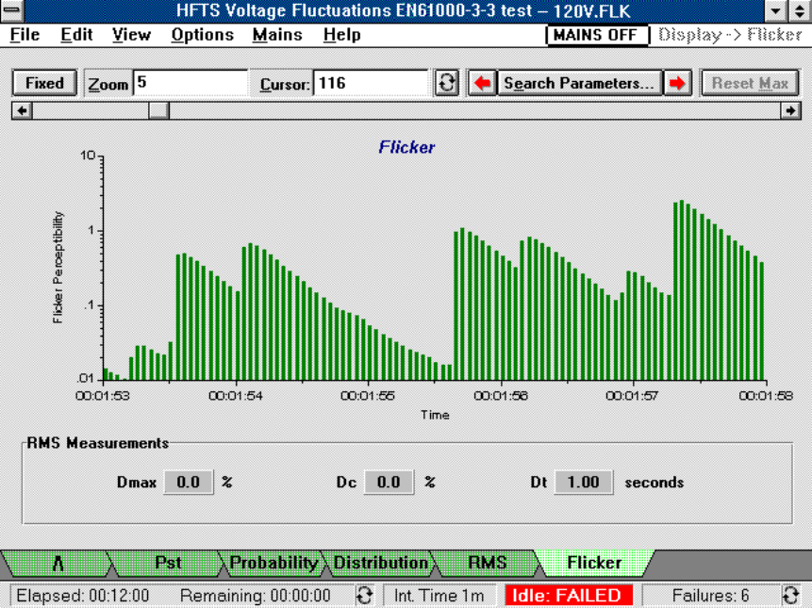Viewport: 812px width, 608px height.
Task: Click the Zoom value input field
Action: point(190,83)
